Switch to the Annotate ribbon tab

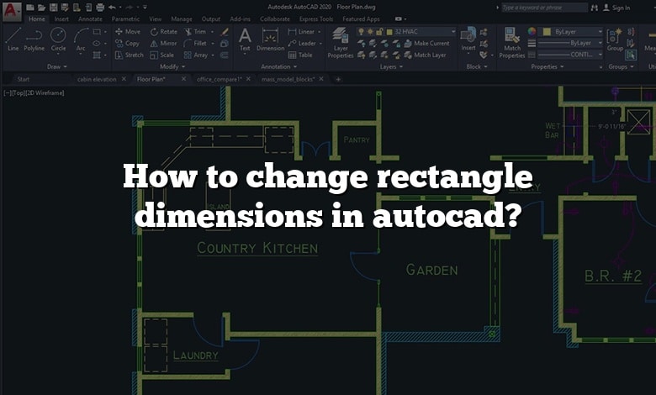[90, 18]
